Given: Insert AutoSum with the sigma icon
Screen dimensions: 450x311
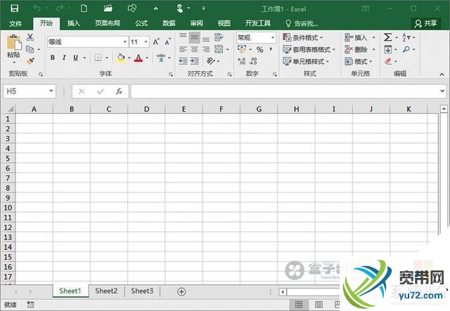Looking at the screenshot, I should click(x=387, y=37).
